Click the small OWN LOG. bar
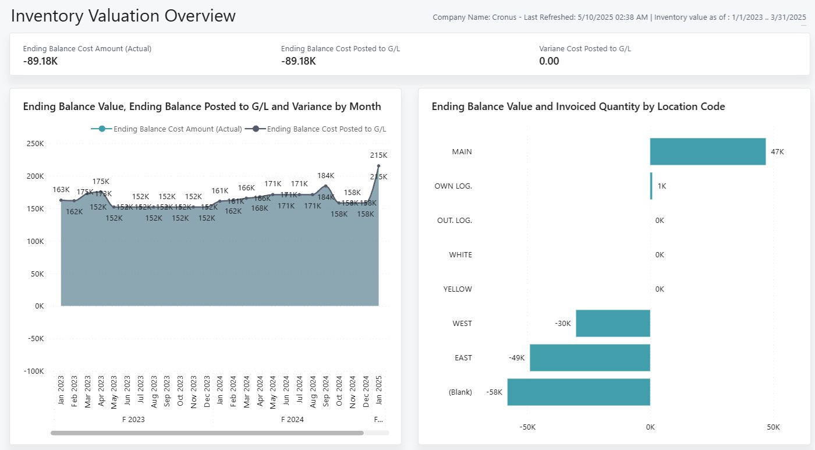 (651, 186)
